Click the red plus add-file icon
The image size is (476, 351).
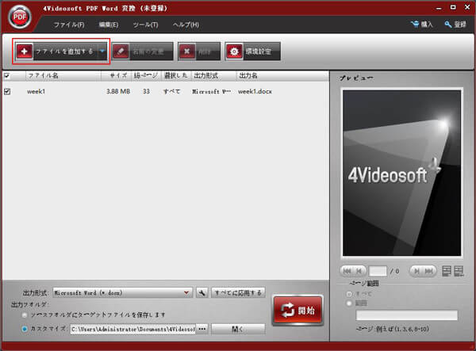click(25, 52)
